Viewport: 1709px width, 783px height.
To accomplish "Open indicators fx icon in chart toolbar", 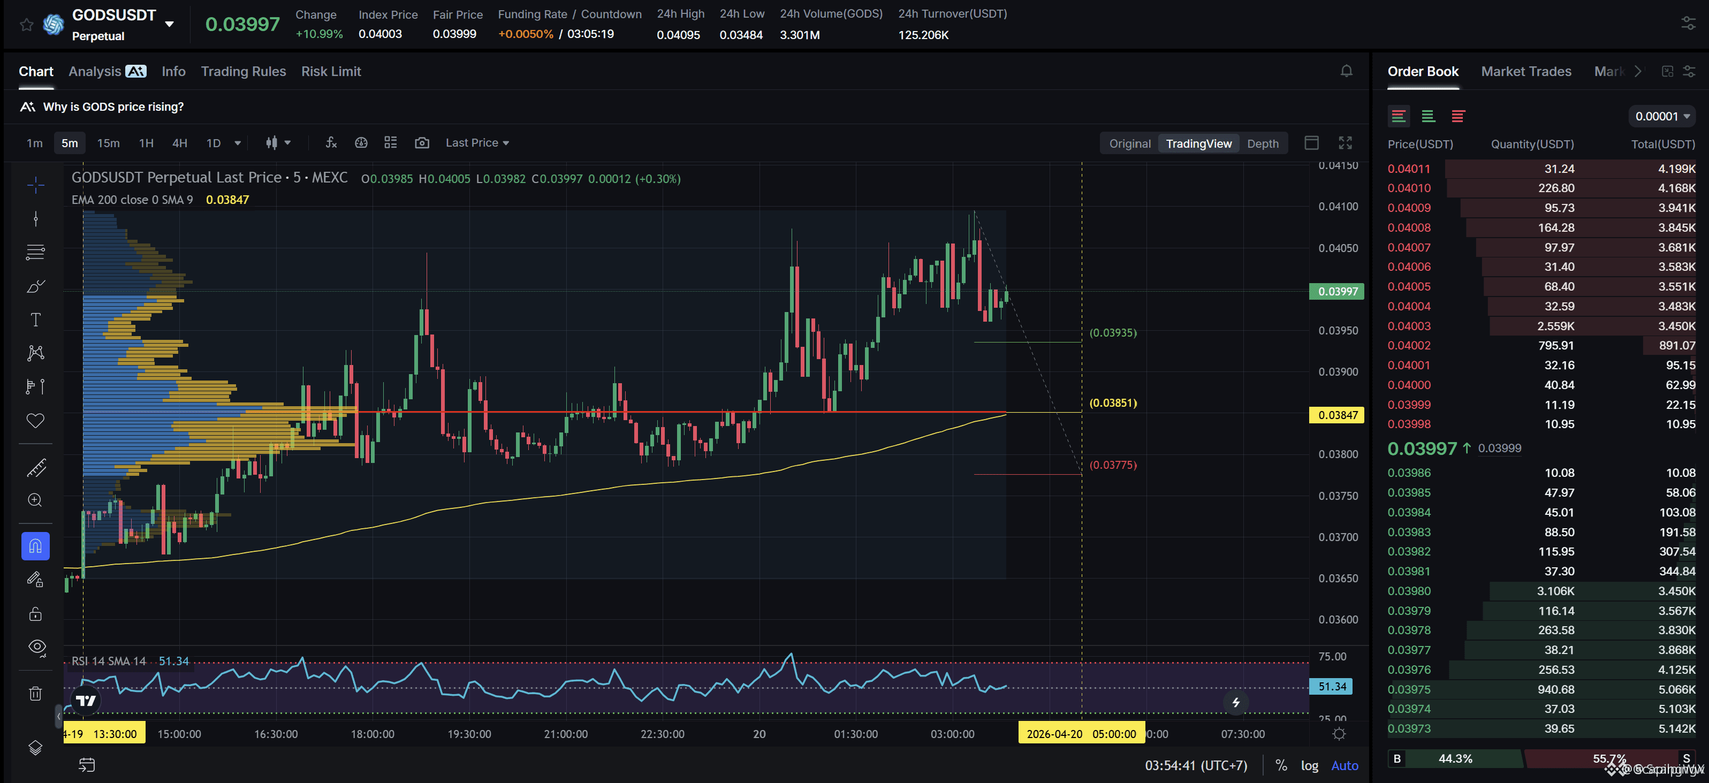I will pyautogui.click(x=331, y=143).
